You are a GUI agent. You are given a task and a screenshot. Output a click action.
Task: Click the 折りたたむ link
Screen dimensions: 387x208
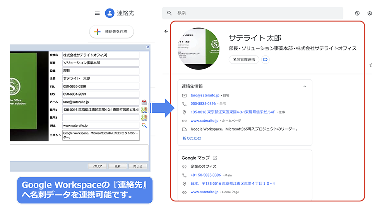tap(192, 138)
